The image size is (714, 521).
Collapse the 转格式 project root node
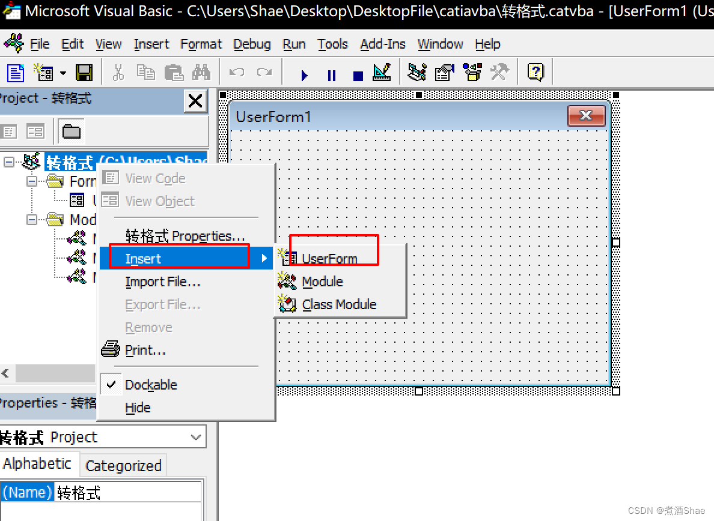pos(8,162)
